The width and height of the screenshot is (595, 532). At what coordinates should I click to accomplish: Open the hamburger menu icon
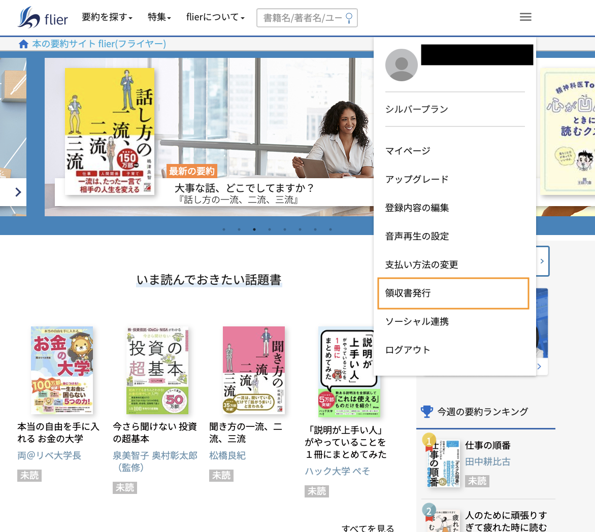pyautogui.click(x=525, y=17)
